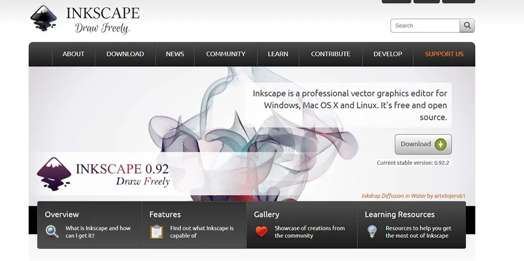The height and width of the screenshot is (261, 524).
Task: Click the Inkdrop Diffusion in Water link
Action: coord(394,196)
